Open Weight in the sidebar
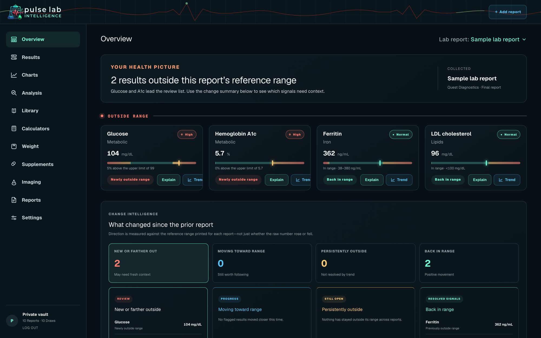This screenshot has width=541, height=338. pos(43,146)
